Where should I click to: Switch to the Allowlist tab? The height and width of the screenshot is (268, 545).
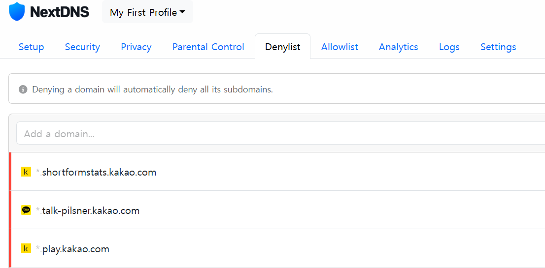[340, 47]
